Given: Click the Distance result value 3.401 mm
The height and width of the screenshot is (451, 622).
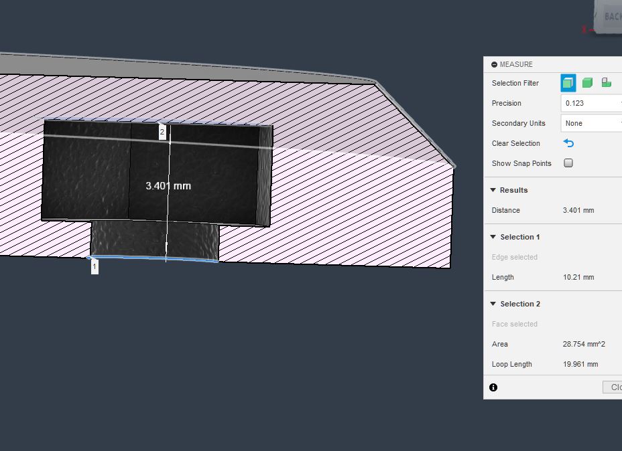Looking at the screenshot, I should coord(578,210).
